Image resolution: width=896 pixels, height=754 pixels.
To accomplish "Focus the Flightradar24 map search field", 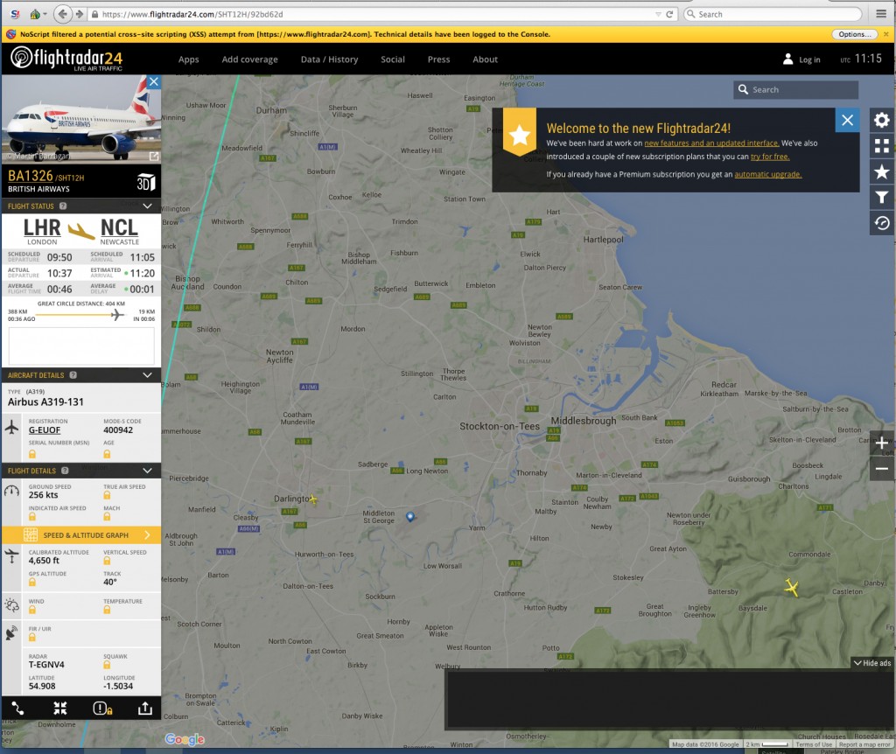I will pyautogui.click(x=796, y=90).
